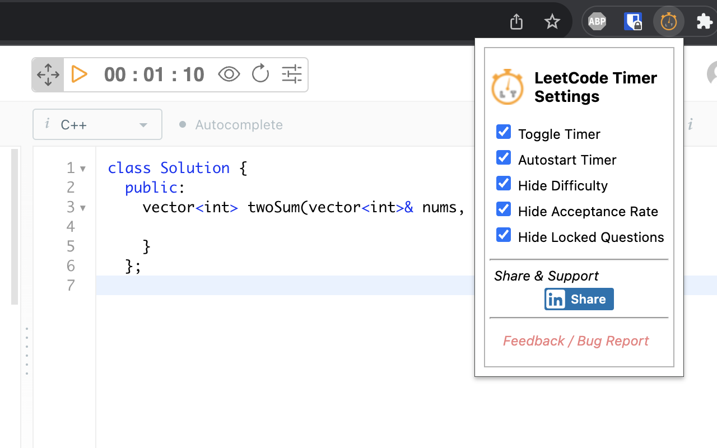This screenshot has height=448, width=717.
Task: Click the 'twoSum' function name
Action: click(273, 207)
